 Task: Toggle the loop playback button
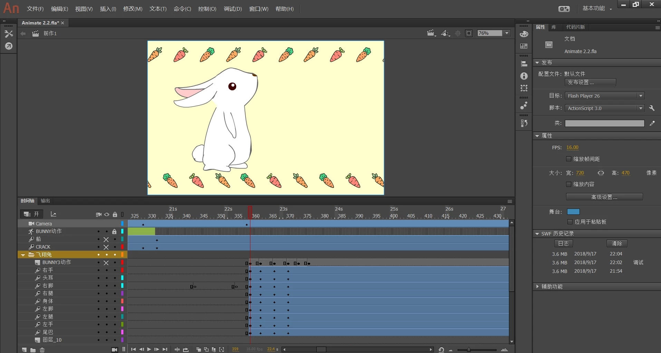click(x=186, y=350)
